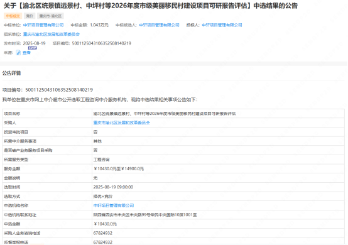The width and height of the screenshot is (348, 245).
Task: Click the 投标人 label in header
Action: pos(193,25)
